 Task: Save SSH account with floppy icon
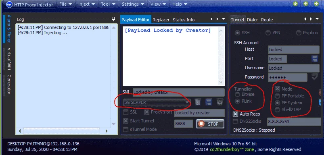[315, 59]
